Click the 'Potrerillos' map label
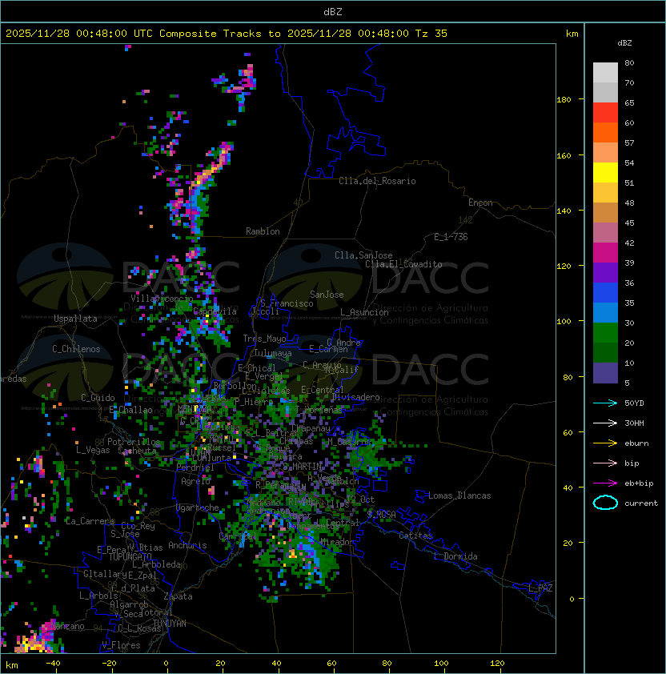The height and width of the screenshot is (674, 666). pos(134,441)
